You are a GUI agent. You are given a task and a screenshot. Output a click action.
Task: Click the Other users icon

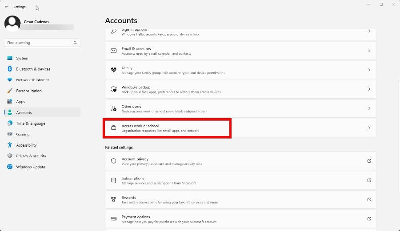[113, 108]
